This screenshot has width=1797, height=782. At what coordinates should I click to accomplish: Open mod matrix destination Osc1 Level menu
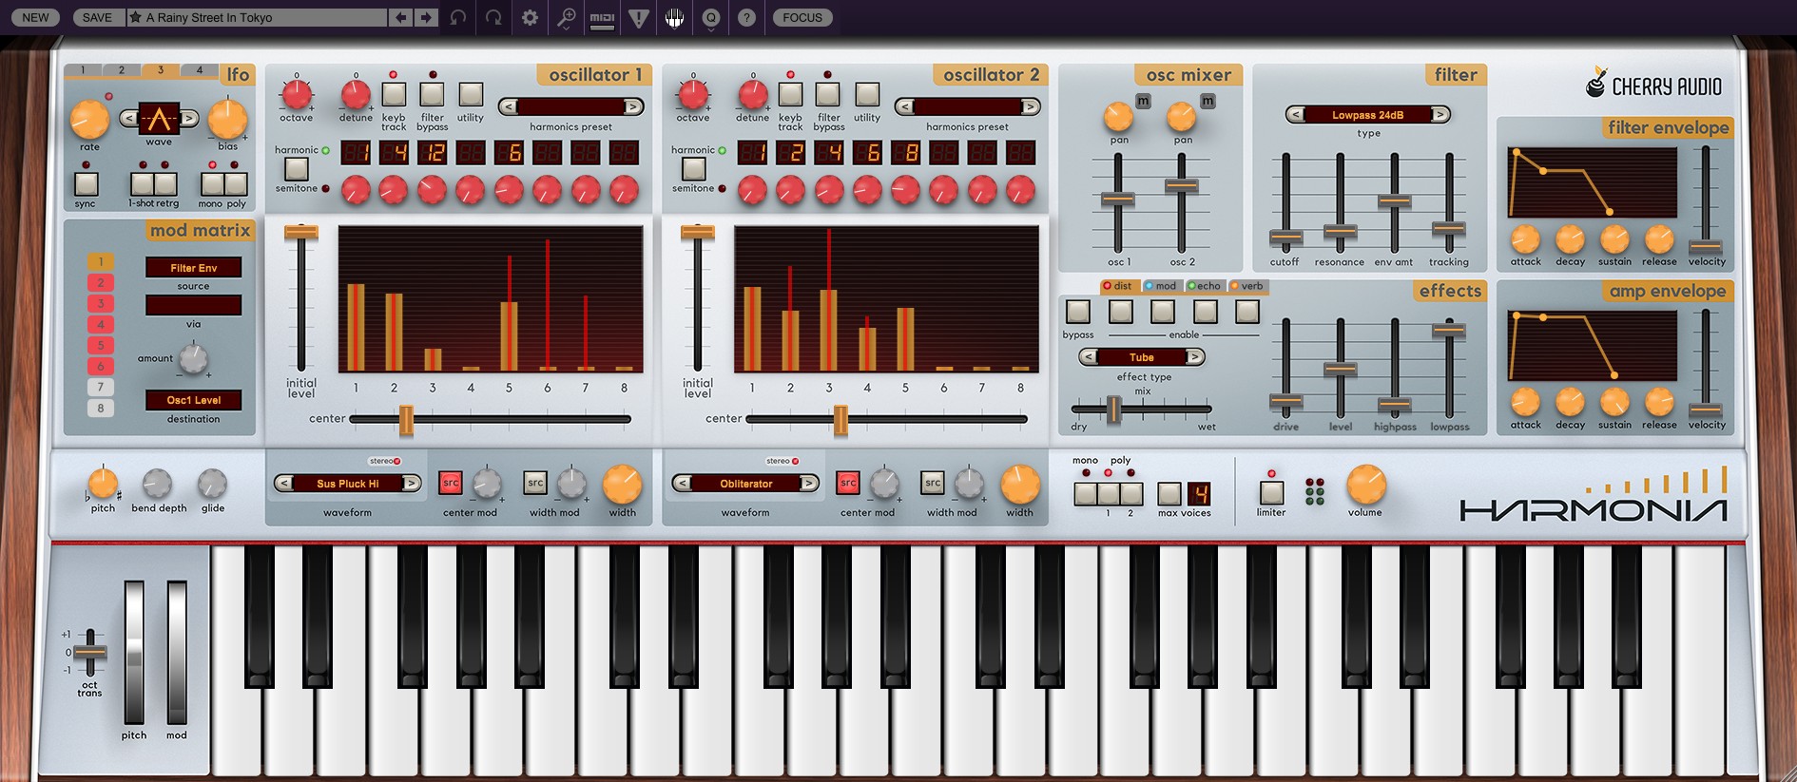click(193, 400)
